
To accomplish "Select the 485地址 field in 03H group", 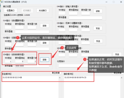I will pos(8,61).
